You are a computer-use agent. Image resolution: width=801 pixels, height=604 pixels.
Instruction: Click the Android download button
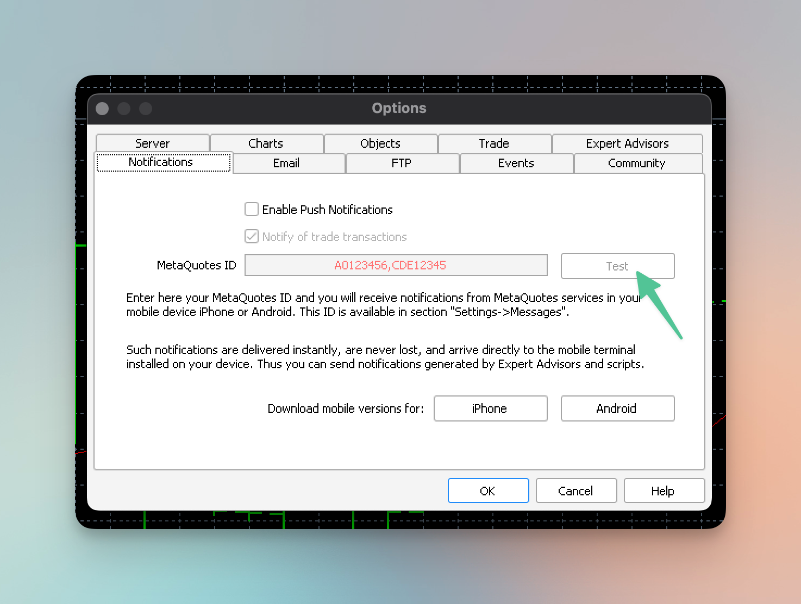coord(617,408)
